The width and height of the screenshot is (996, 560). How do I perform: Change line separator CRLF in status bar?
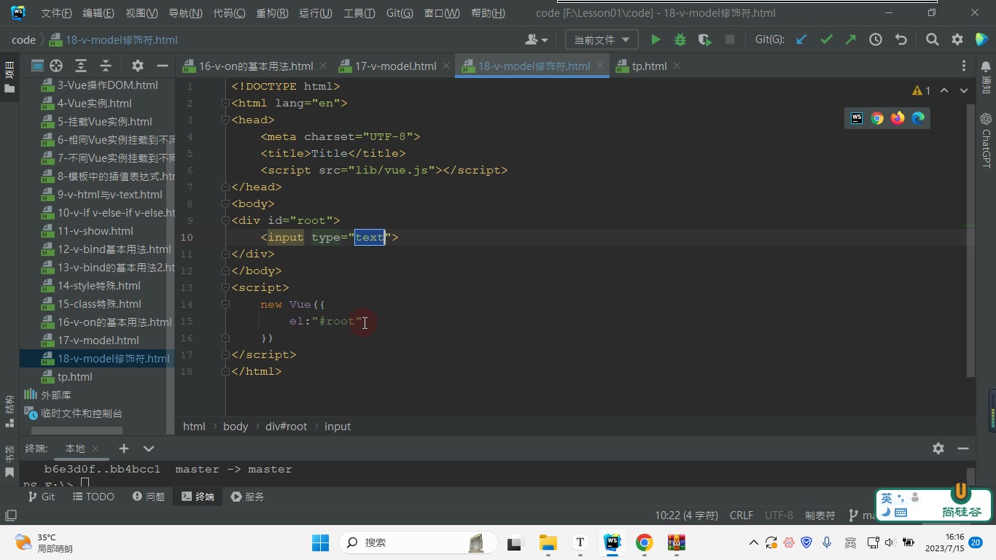click(742, 516)
